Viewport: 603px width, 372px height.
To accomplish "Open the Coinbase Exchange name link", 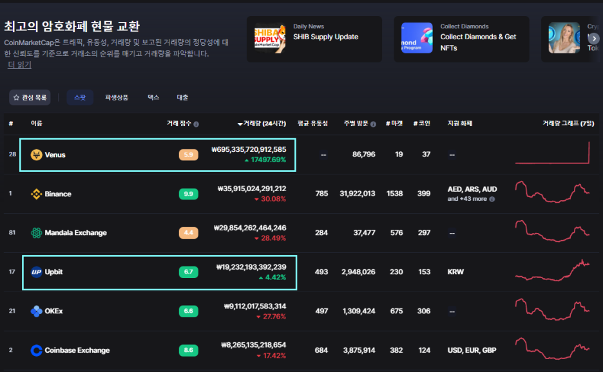I will (x=77, y=350).
